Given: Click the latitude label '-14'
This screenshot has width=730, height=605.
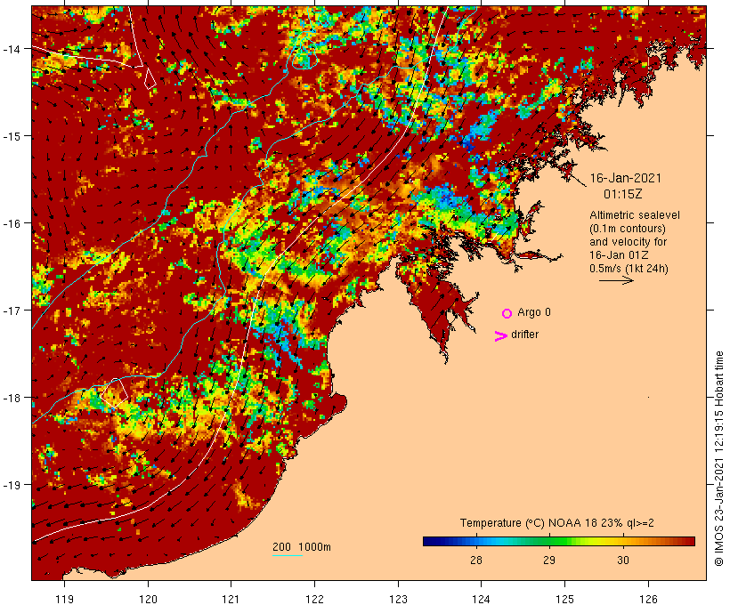Looking at the screenshot, I should pyautogui.click(x=12, y=48).
